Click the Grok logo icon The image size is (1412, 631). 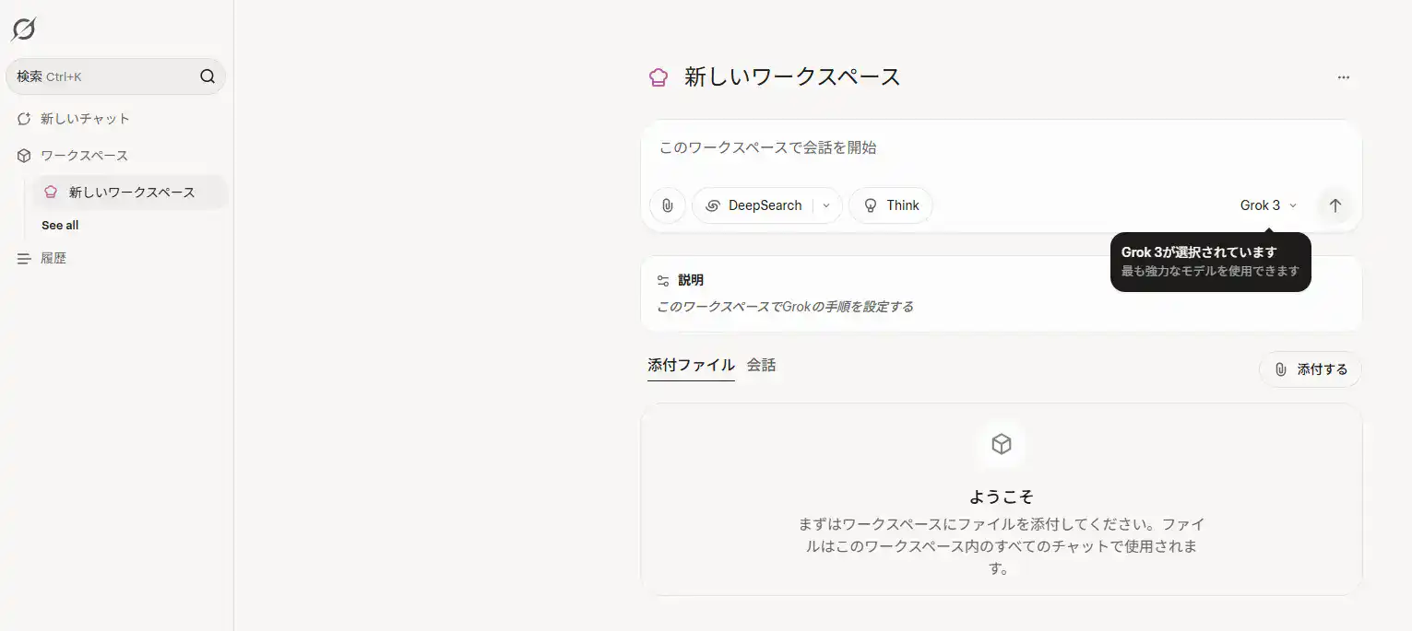tap(24, 29)
